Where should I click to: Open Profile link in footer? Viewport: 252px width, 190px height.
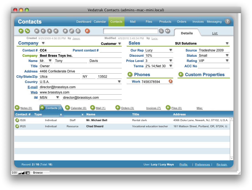[x=183, y=165]
